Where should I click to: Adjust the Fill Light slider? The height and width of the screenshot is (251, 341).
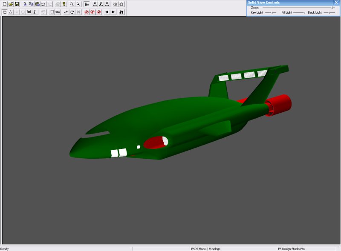299,13
